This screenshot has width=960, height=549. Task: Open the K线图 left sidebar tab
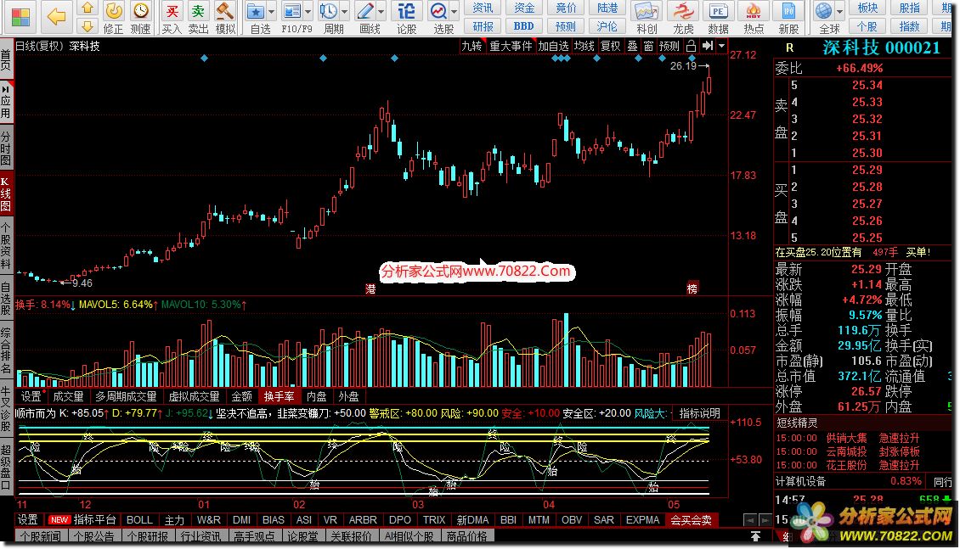tap(6, 193)
